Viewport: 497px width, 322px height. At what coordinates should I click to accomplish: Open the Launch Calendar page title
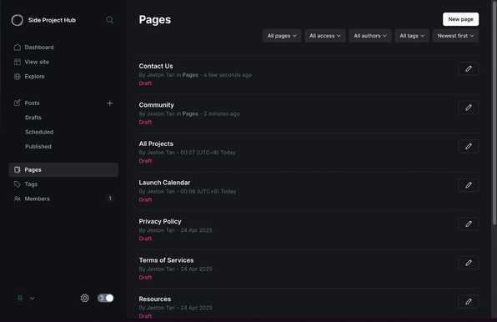tap(164, 183)
